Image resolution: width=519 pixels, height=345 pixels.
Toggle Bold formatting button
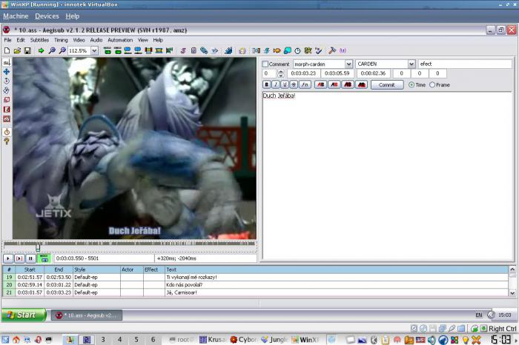click(x=267, y=85)
